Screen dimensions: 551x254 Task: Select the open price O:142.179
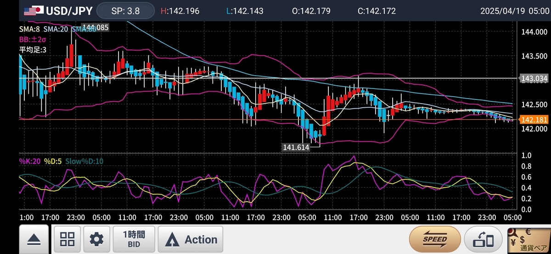click(x=311, y=11)
